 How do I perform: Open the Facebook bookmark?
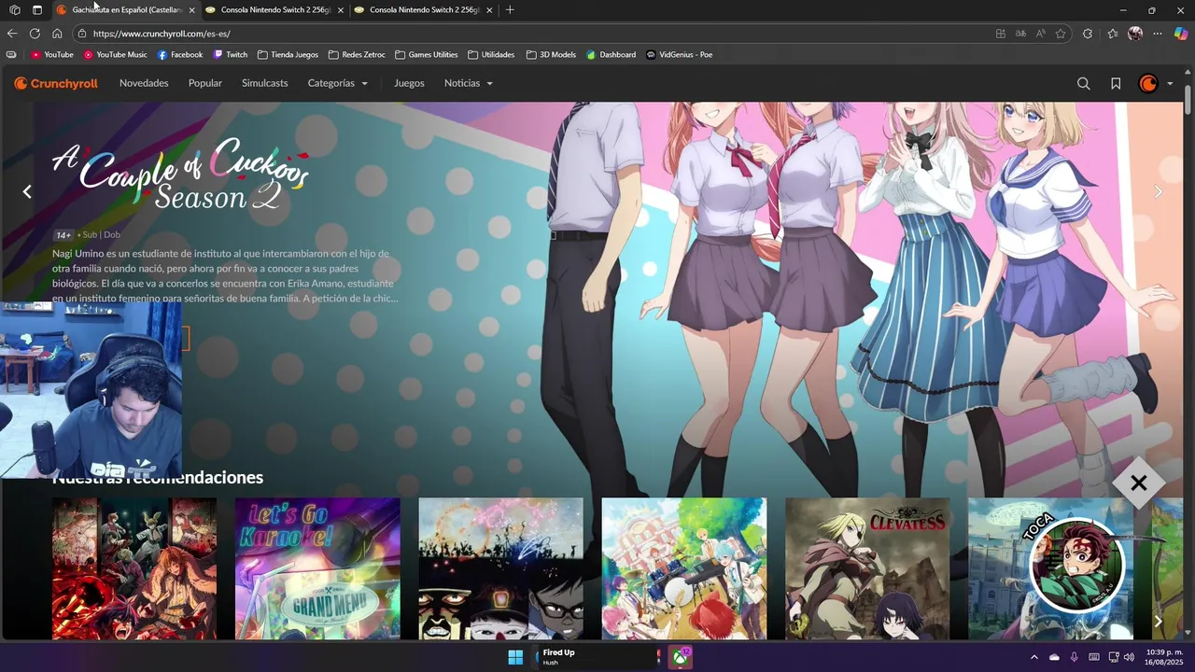(180, 54)
